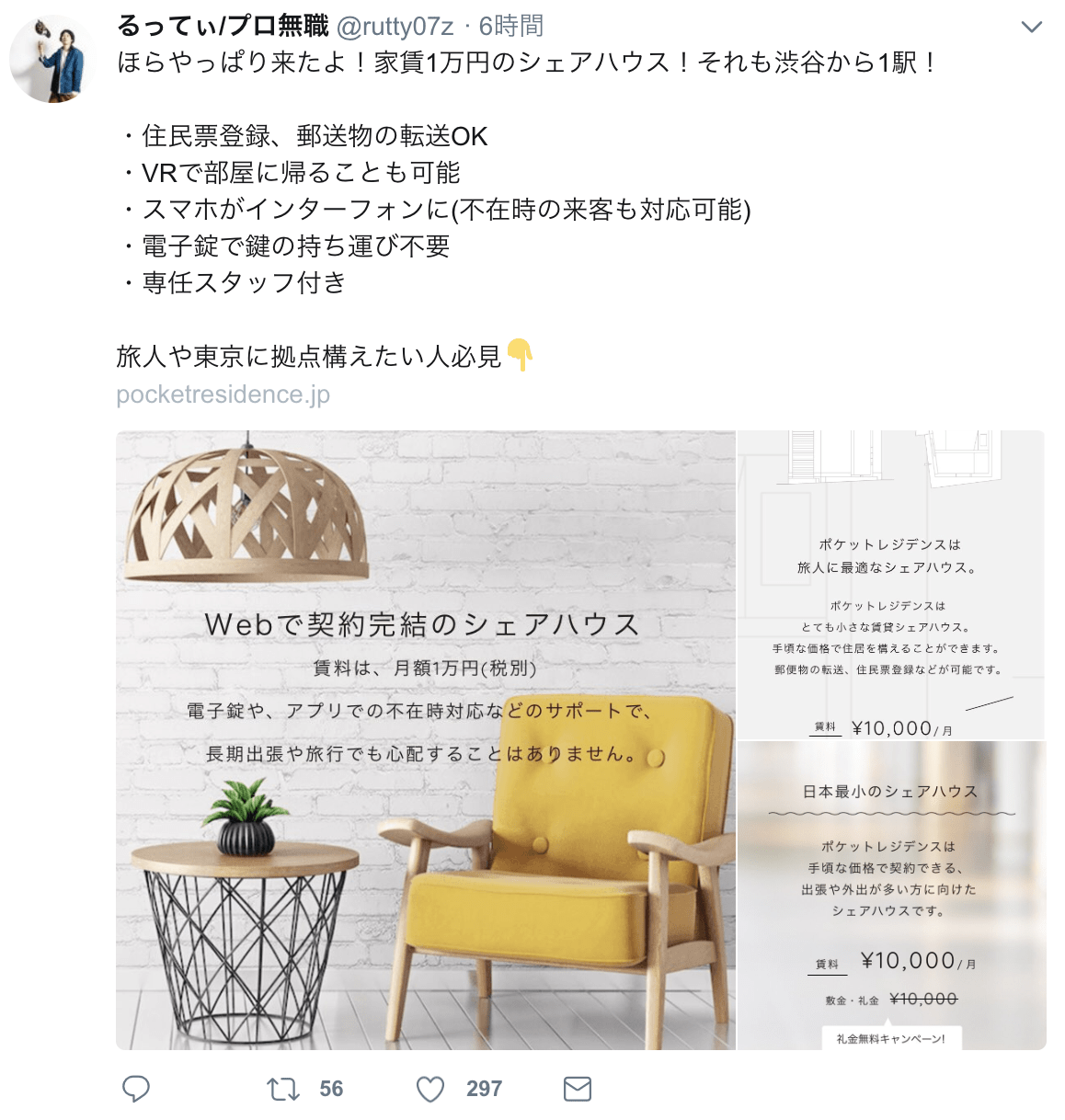This screenshot has height=1120, width=1065.
Task: Click the pointing-down hand emoji
Action: (520, 355)
